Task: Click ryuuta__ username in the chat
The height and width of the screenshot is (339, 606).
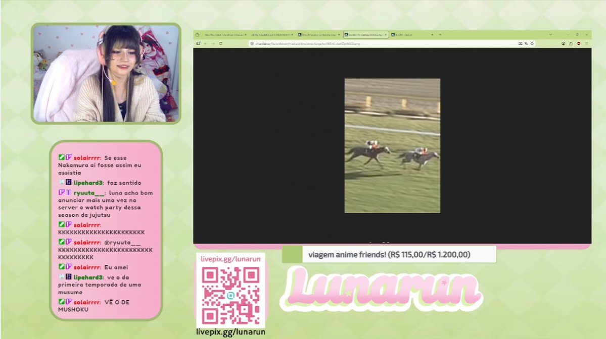Action: coord(89,193)
